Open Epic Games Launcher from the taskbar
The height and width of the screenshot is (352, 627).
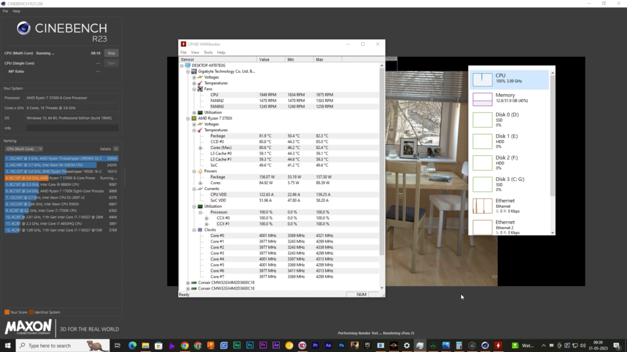coord(367,345)
